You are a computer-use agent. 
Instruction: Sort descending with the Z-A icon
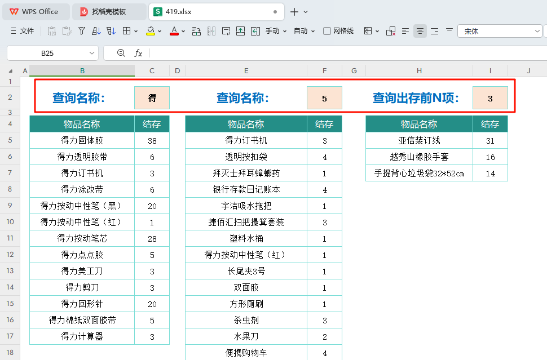click(x=111, y=31)
